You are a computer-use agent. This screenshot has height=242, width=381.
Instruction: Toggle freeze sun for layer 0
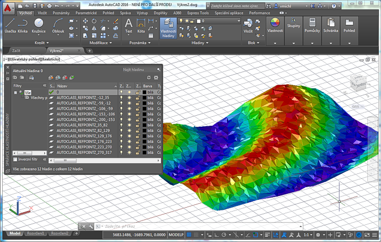click(129, 92)
